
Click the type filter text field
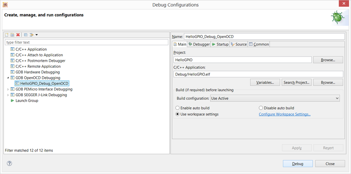86,42
